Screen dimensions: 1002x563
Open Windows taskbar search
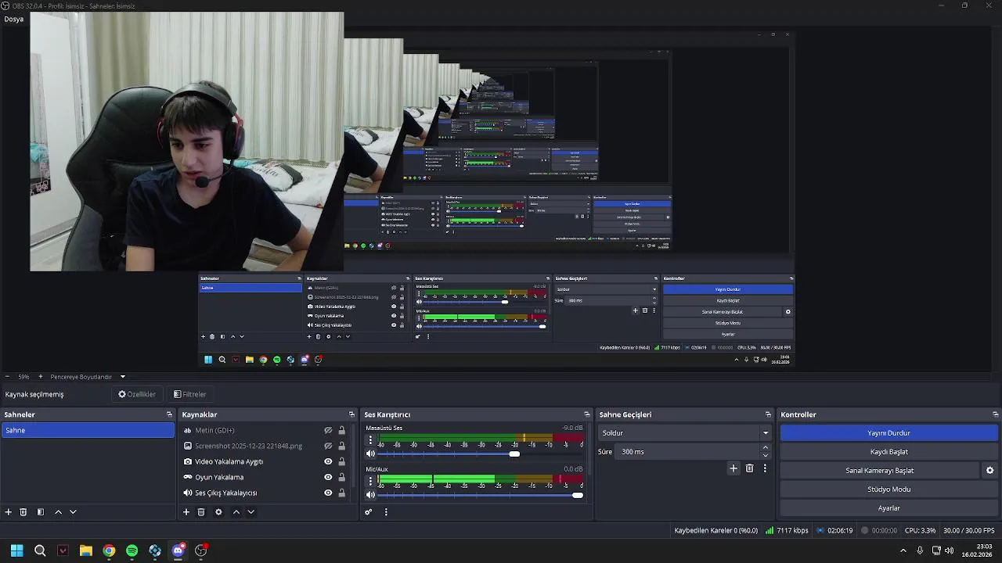pos(40,550)
